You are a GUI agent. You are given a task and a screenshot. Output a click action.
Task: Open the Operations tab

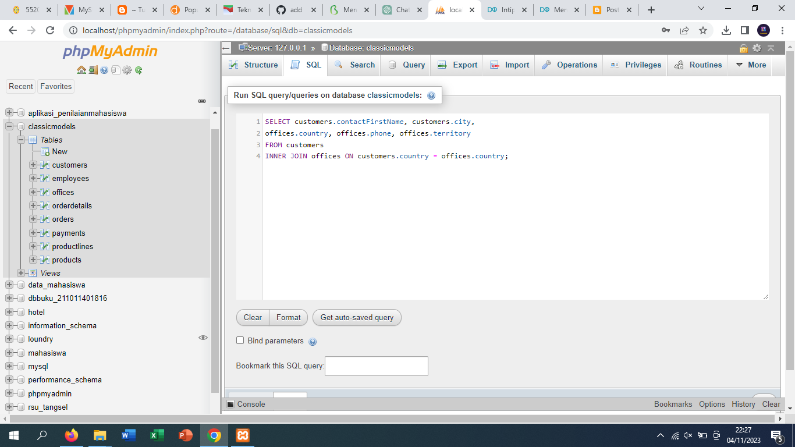point(569,65)
